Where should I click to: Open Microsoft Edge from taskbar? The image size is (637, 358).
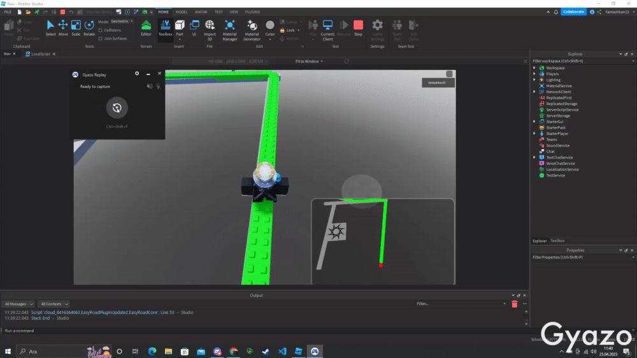point(152,351)
